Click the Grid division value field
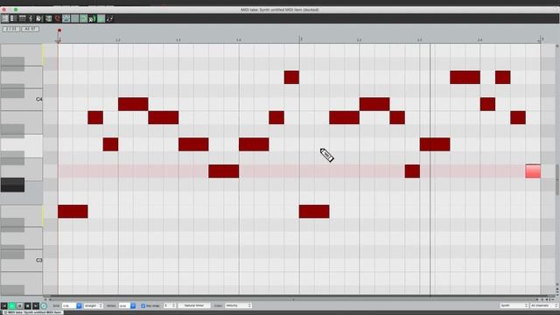 [x=69, y=305]
